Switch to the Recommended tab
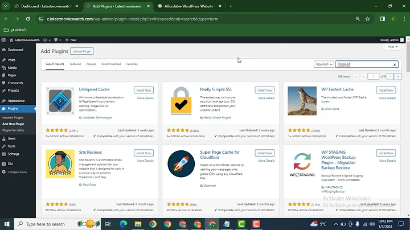The image size is (410, 230). [111, 64]
